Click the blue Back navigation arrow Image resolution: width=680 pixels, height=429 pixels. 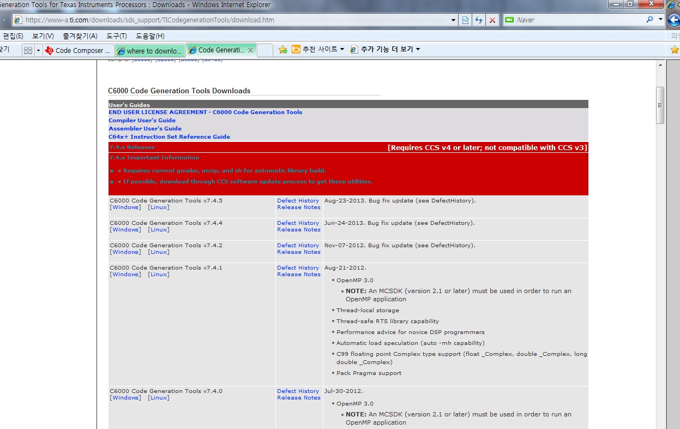point(675,20)
